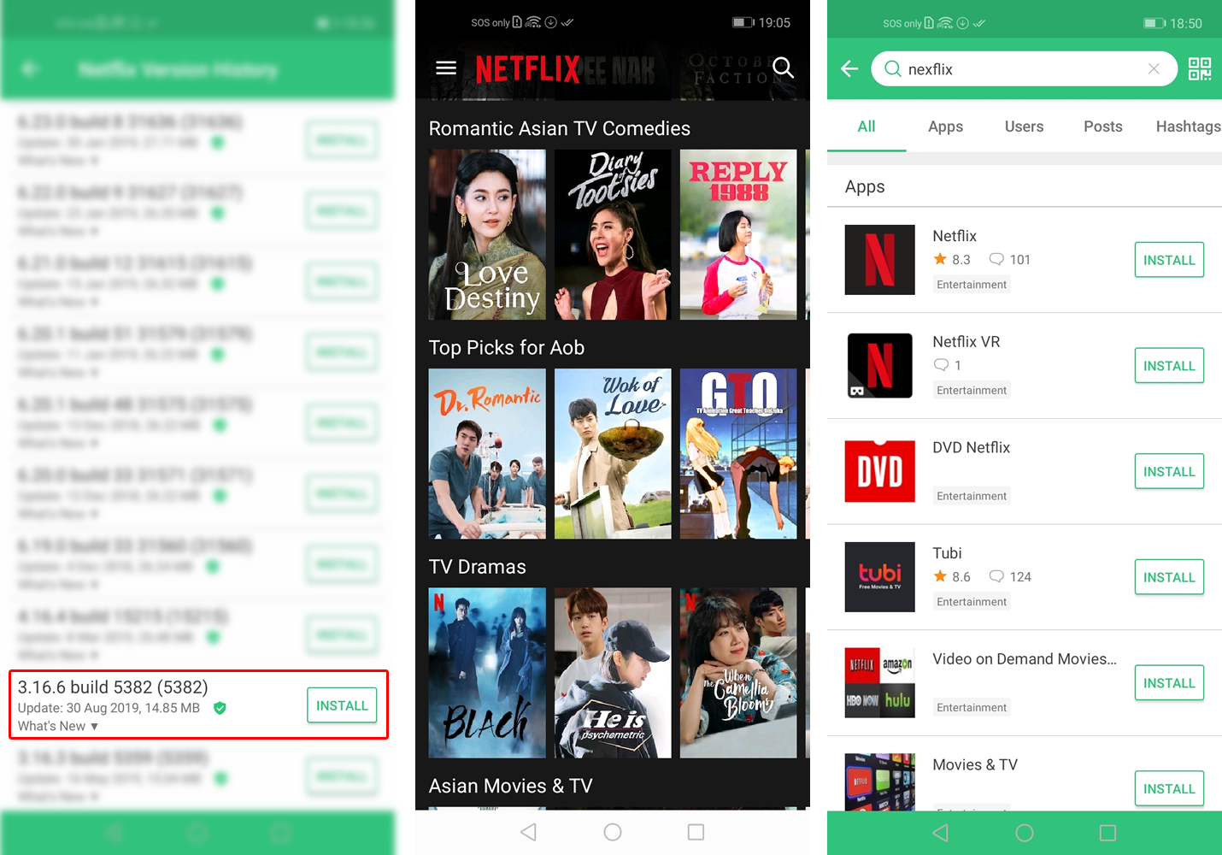
Task: Open the DVD Netflix app icon
Action: pos(879,472)
